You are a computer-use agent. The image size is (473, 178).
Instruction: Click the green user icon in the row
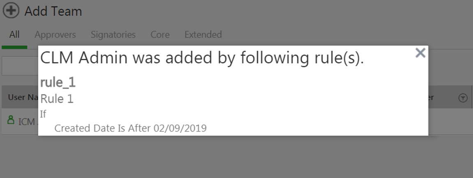pos(11,120)
